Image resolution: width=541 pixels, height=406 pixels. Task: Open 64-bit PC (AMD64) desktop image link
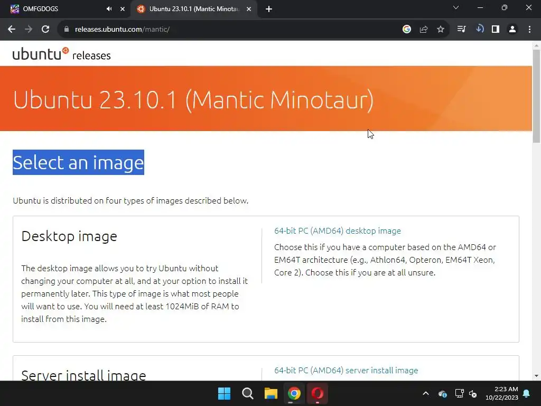coord(338,230)
